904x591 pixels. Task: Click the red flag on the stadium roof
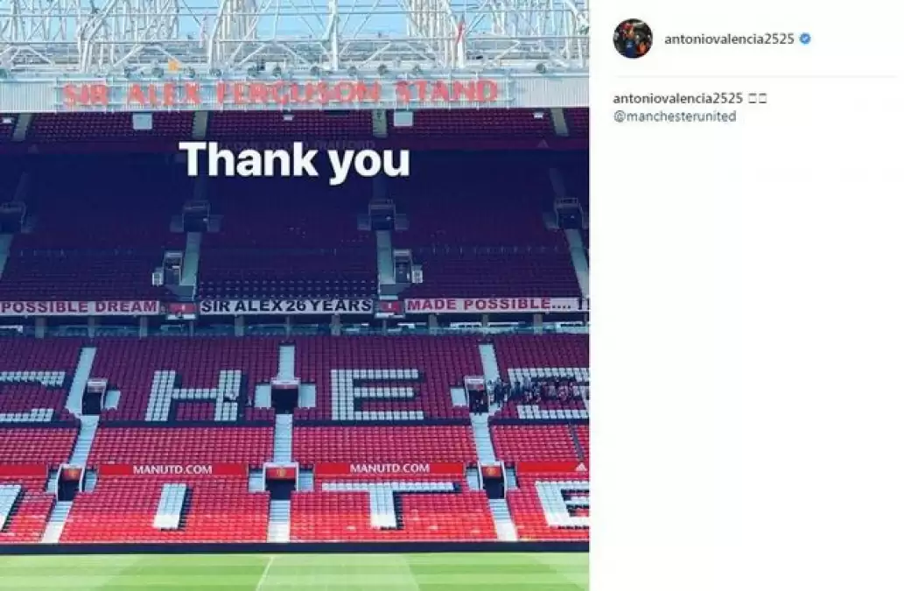460,32
